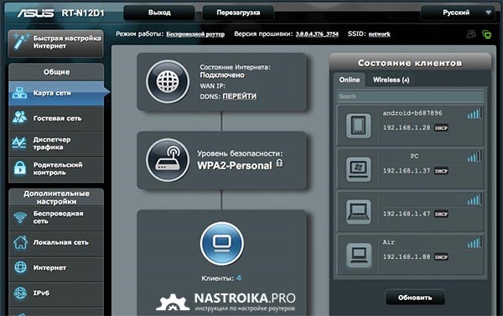Click the IPv6 globe icon

(20, 293)
